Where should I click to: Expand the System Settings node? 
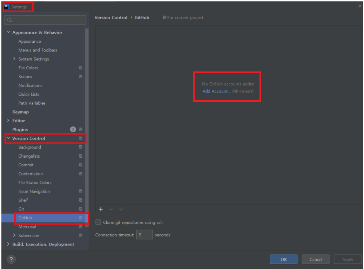click(x=14, y=59)
